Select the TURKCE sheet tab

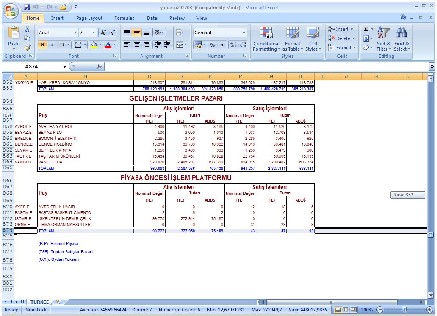(x=39, y=302)
